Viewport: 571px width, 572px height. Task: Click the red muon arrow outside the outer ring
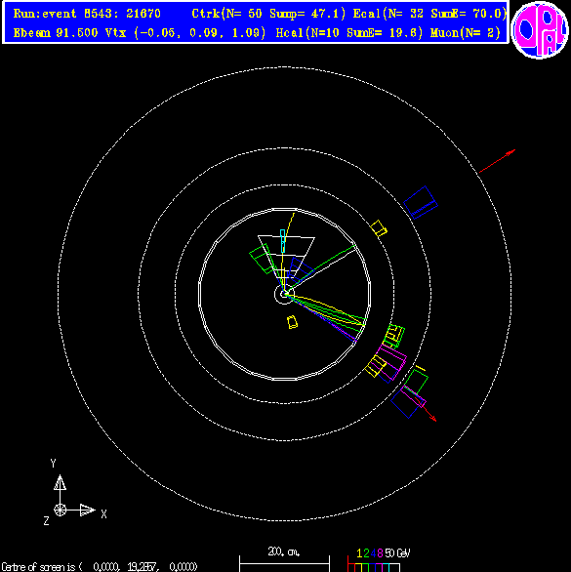(x=497, y=160)
